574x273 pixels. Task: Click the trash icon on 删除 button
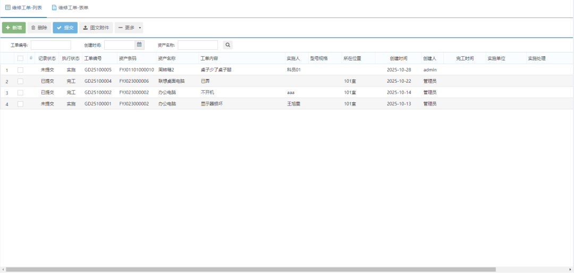tap(33, 28)
